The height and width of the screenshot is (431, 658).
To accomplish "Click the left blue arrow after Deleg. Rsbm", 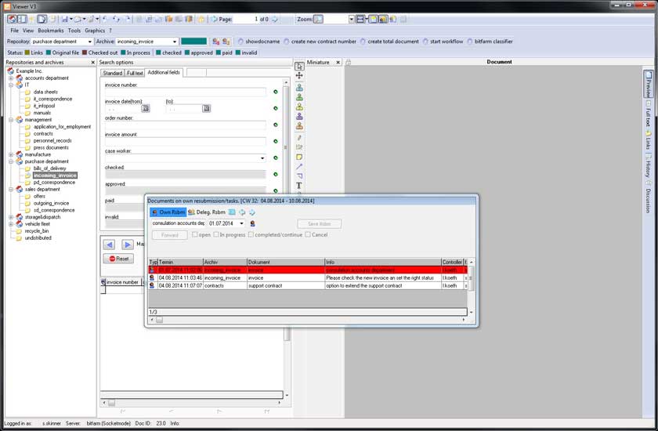I will [x=242, y=212].
